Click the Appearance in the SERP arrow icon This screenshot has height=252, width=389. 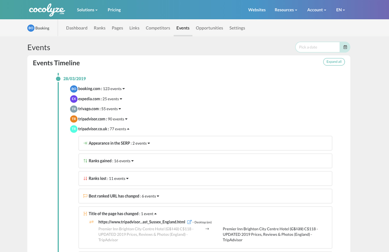(x=85, y=143)
